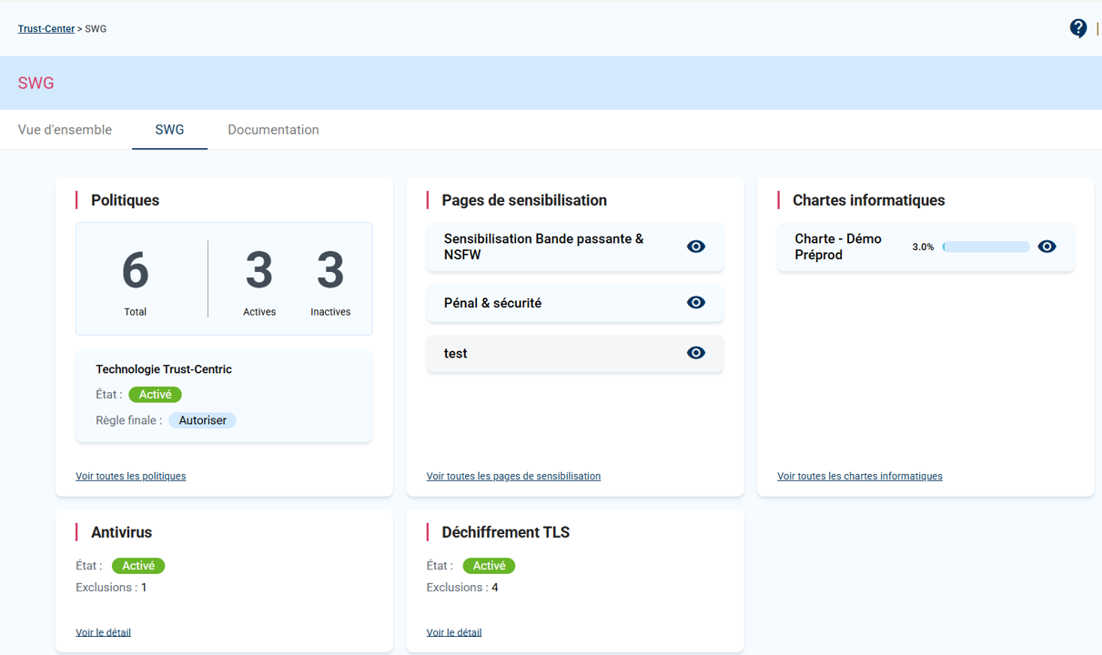1102x655 pixels.
Task: Click the Antivirus Activé status badge
Action: point(138,566)
